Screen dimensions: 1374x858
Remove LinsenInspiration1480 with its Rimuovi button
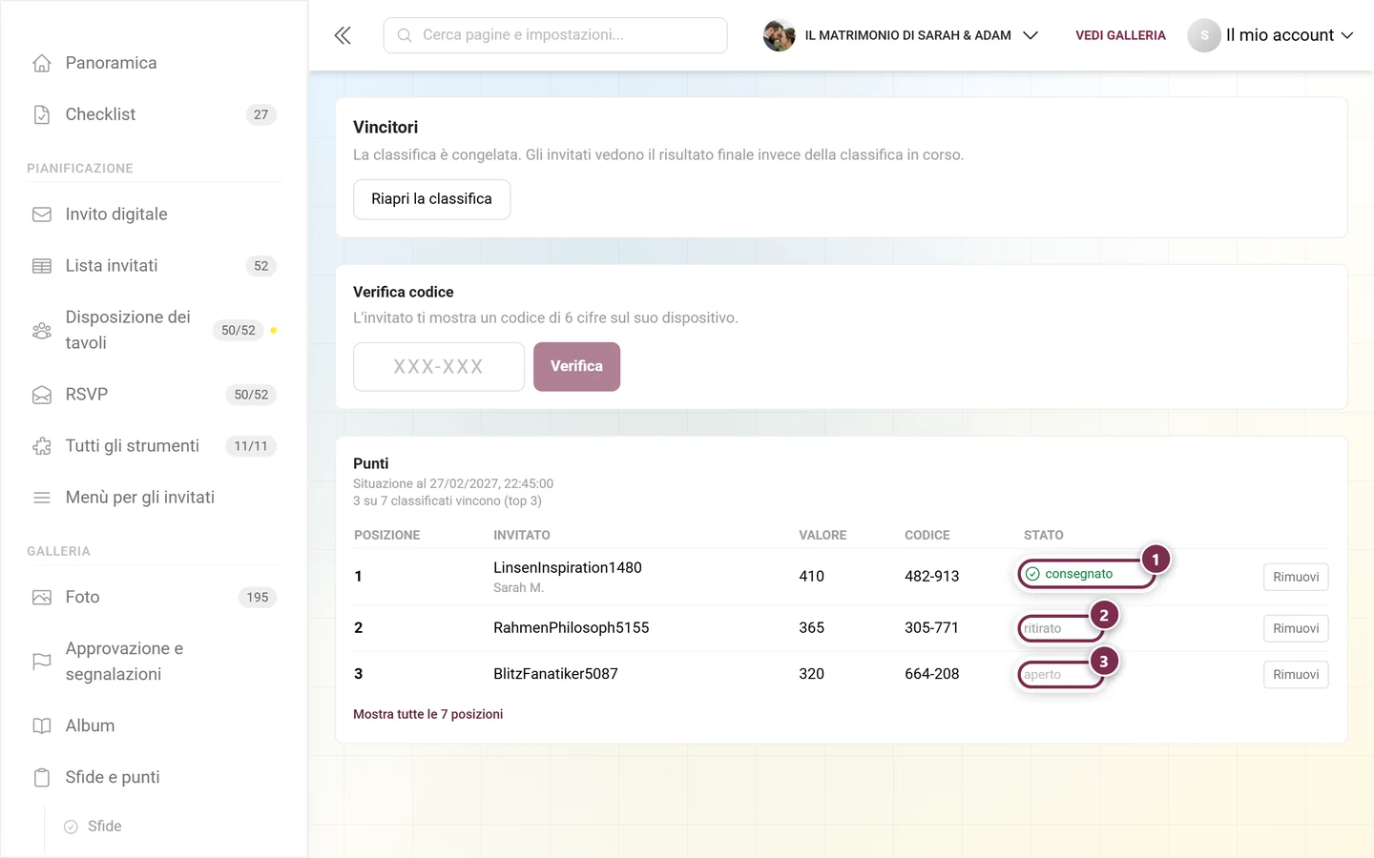pyautogui.click(x=1296, y=577)
